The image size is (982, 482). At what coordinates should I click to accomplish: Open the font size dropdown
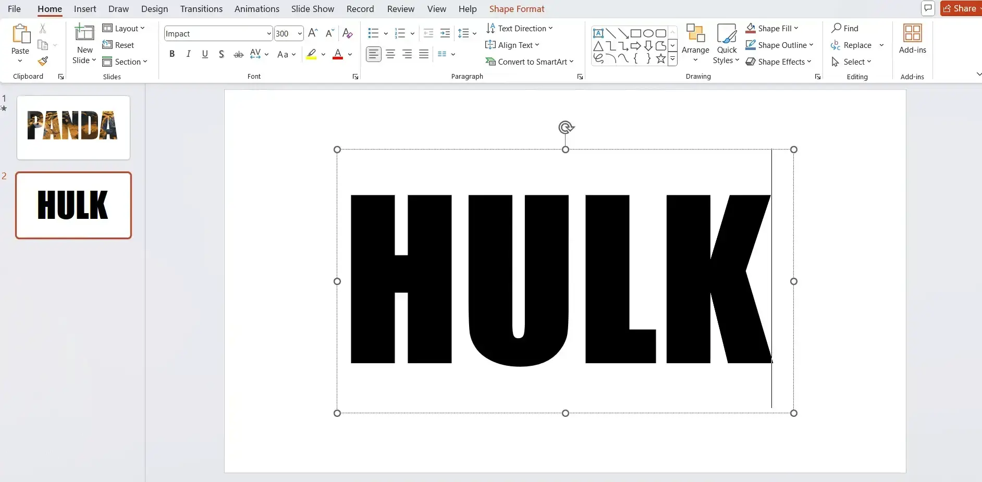300,33
